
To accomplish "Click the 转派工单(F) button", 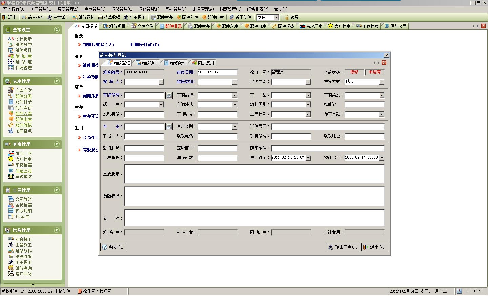I will click(343, 247).
